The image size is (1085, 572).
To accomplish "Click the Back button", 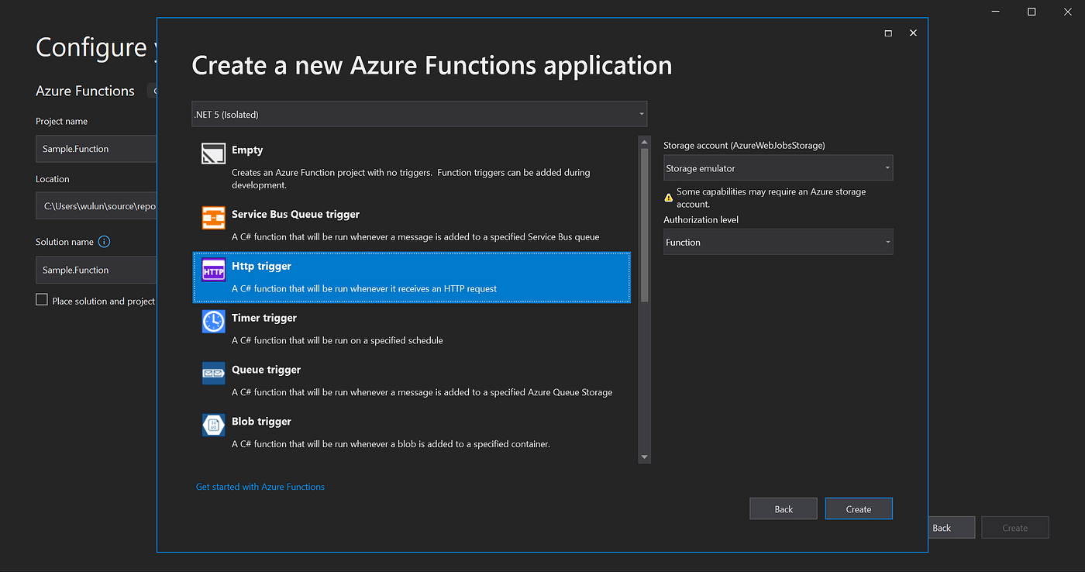I will click(783, 508).
